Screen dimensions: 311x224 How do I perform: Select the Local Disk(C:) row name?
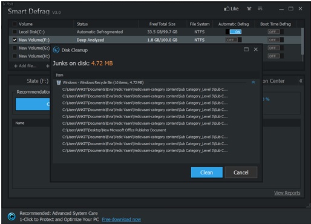coord(31,31)
